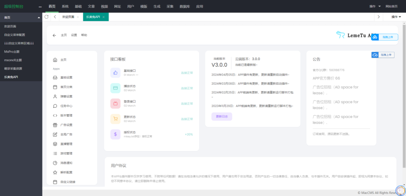This screenshot has height=196, width=406.
Task: Click the 更新日志 button
Action: pyautogui.click(x=221, y=116)
